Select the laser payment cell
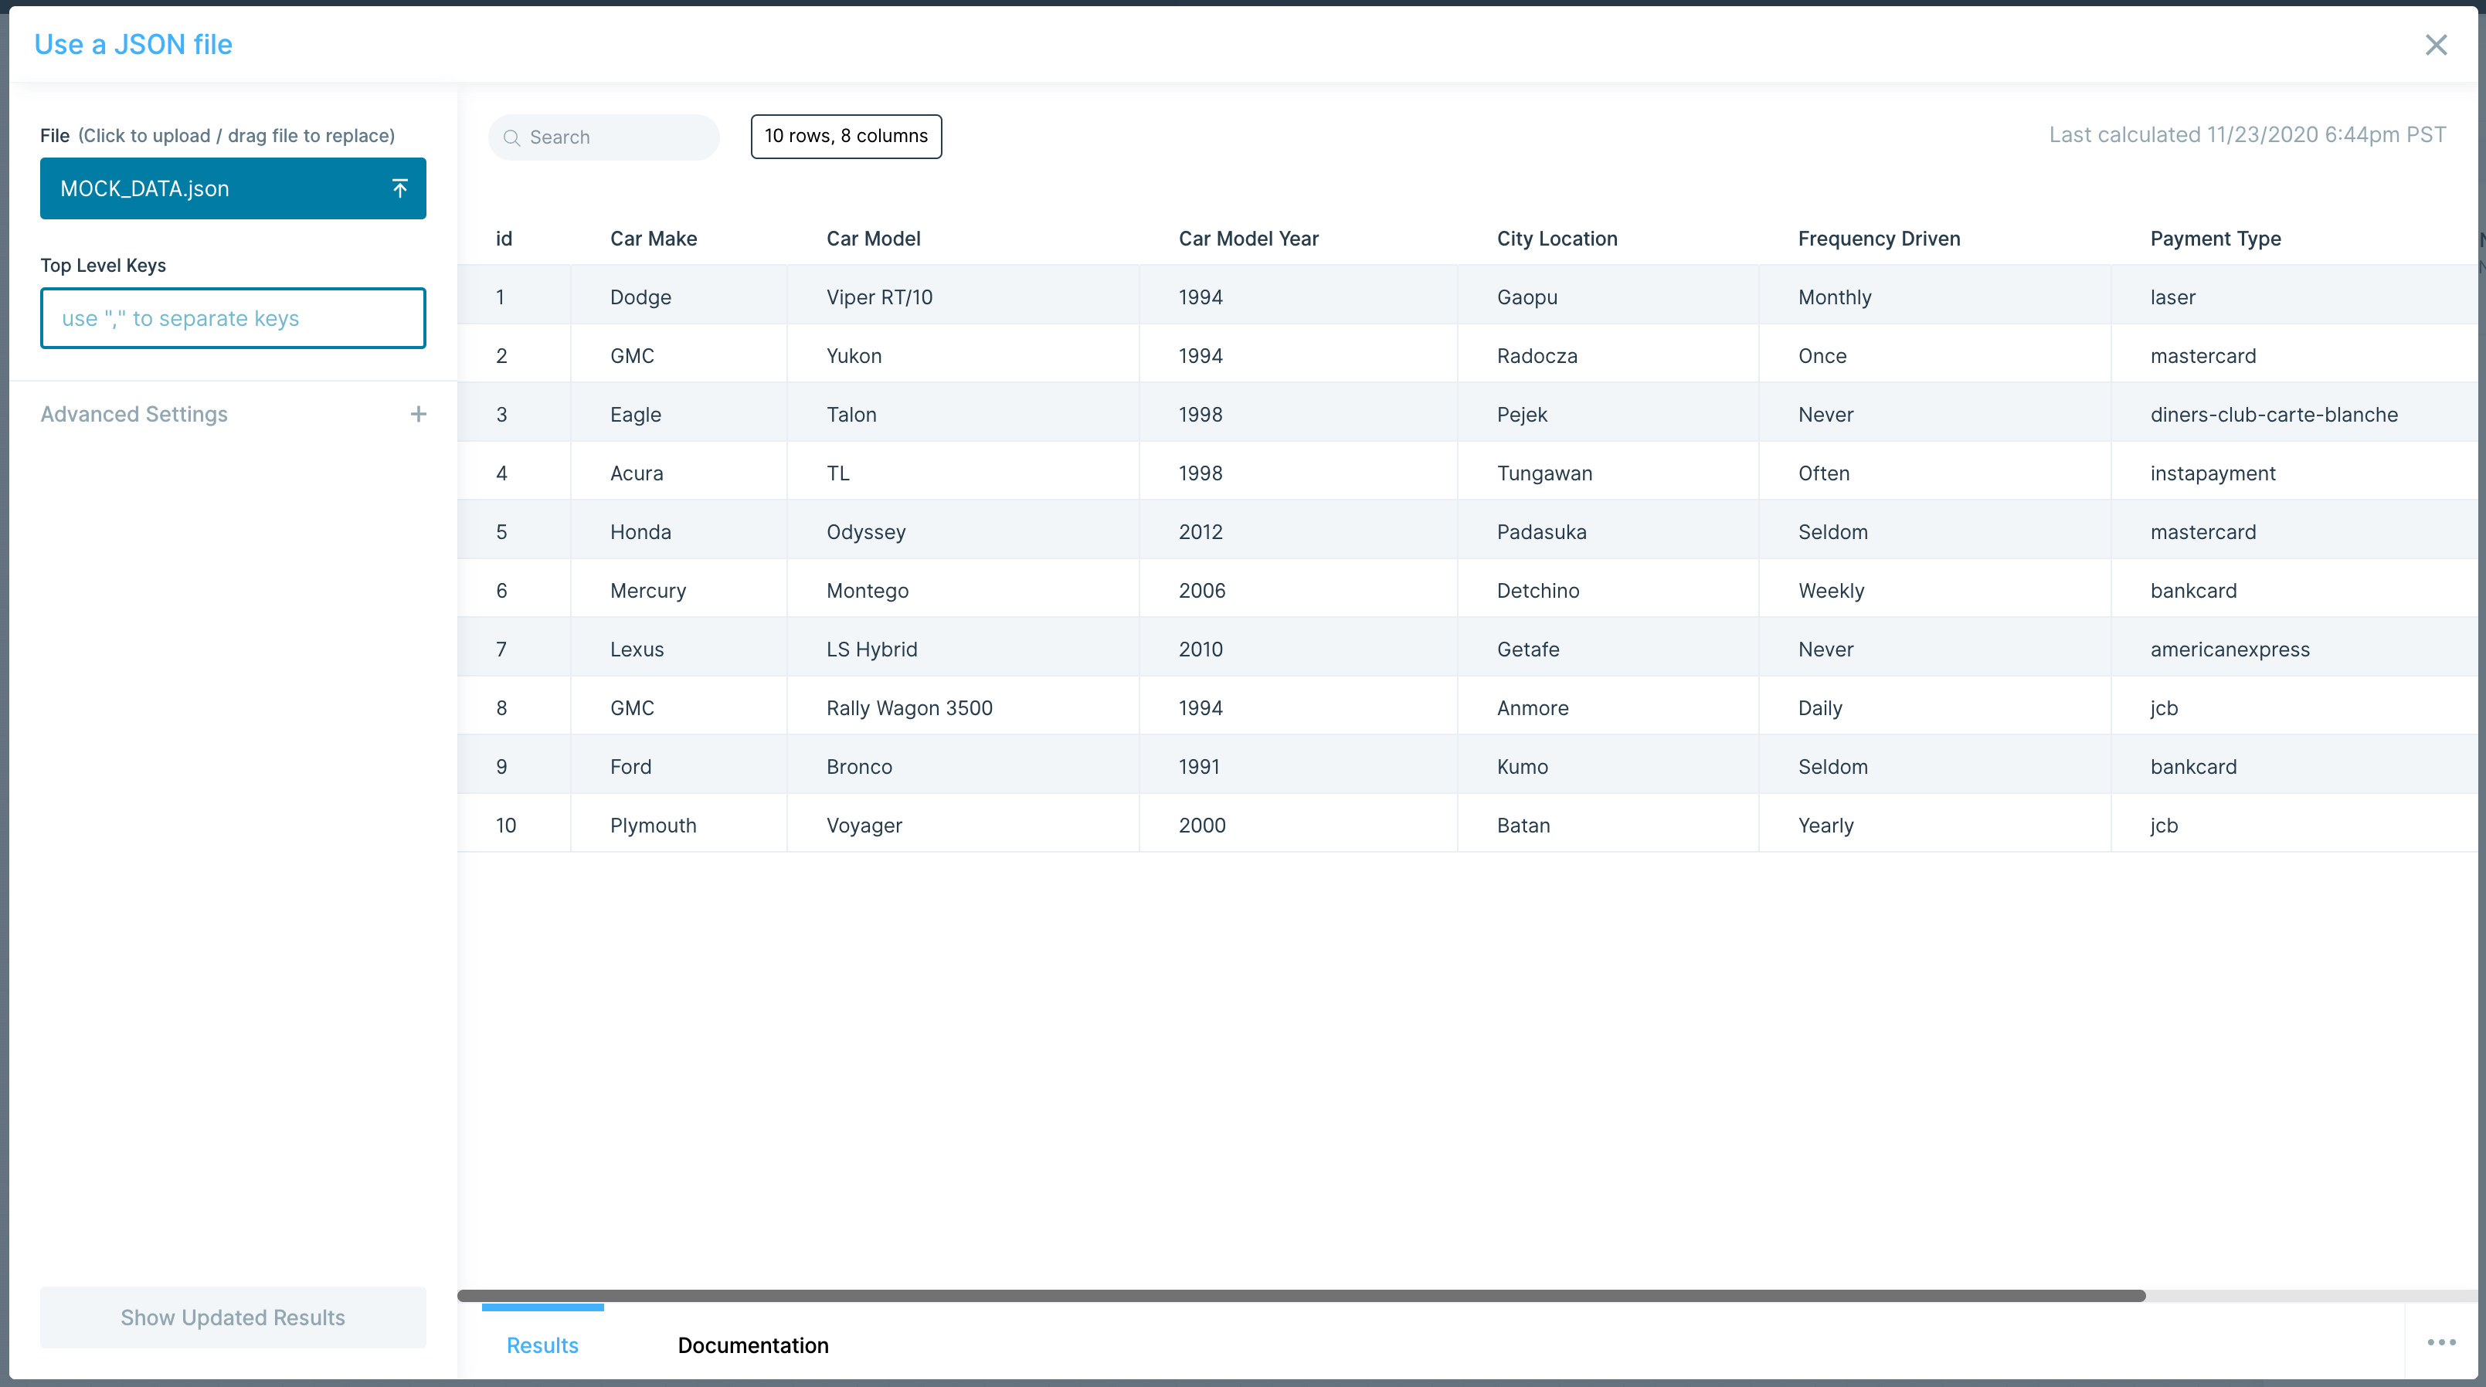 tap(2294, 296)
